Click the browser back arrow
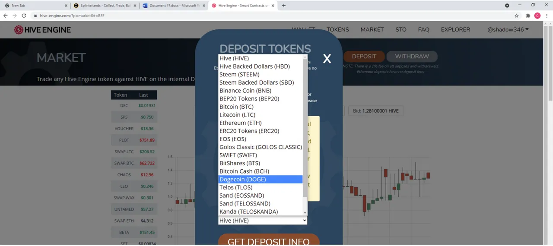The width and height of the screenshot is (553, 246). (6, 16)
